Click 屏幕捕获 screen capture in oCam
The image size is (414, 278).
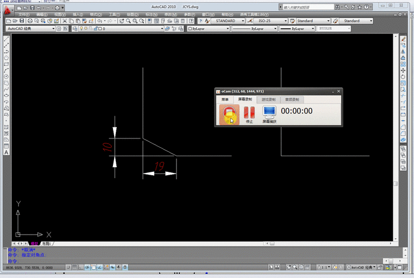pos(269,115)
